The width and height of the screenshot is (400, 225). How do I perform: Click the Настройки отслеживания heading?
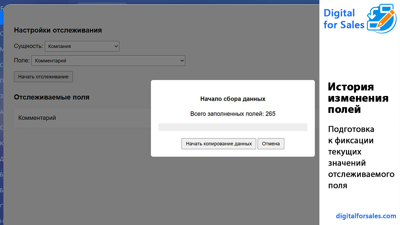coord(58,30)
